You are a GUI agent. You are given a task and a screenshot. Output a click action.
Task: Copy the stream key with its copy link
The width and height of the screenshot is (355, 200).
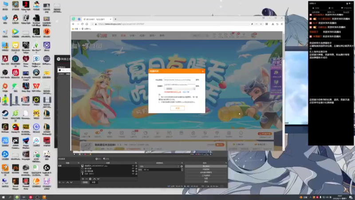[197, 86]
